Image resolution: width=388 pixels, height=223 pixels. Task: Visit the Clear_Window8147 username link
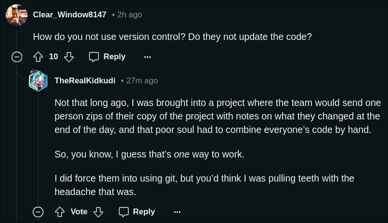point(69,15)
